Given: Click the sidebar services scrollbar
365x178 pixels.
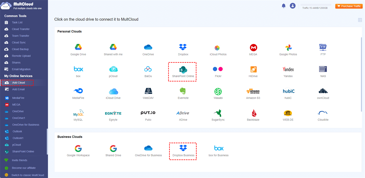Looking at the screenshot, I should tap(47, 142).
